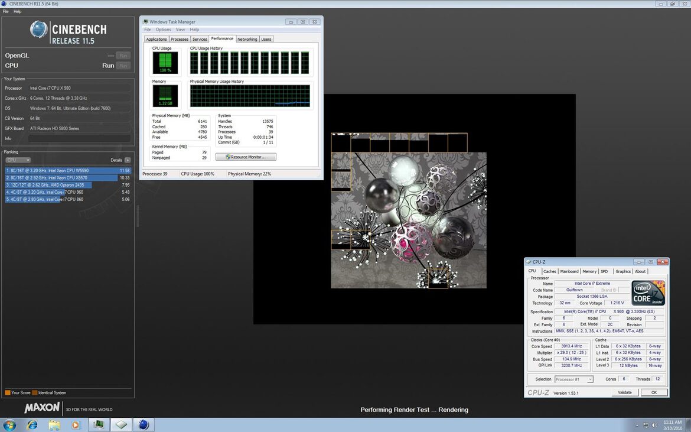Image resolution: width=691 pixels, height=432 pixels.
Task: Open Memory tab in CPU-Z
Action: 589,271
